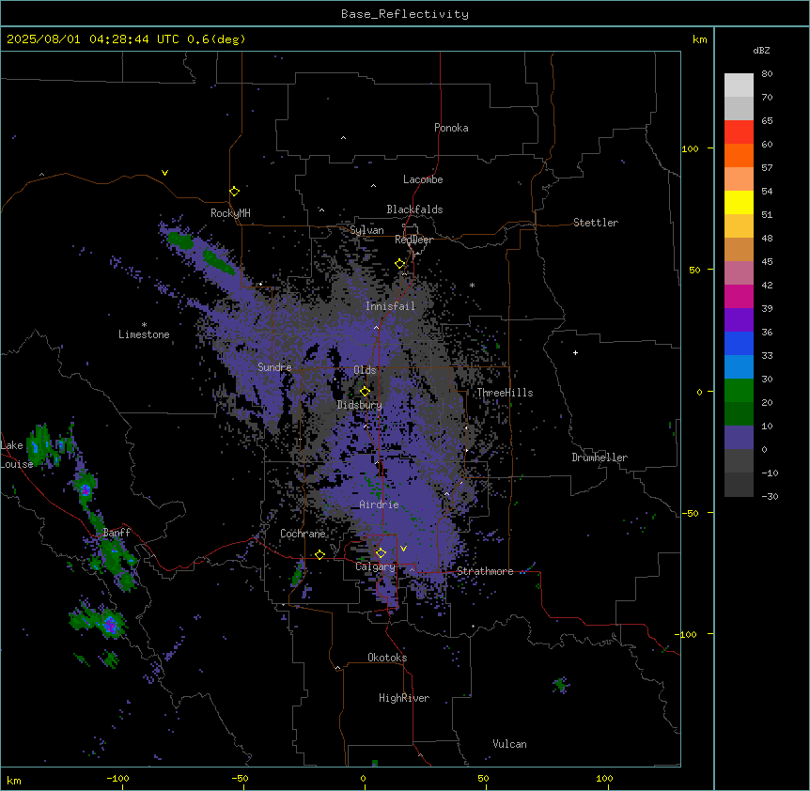Screen dimensions: 810x791
Task: Click the blue 36 dBZ legend swatch
Action: point(739,343)
